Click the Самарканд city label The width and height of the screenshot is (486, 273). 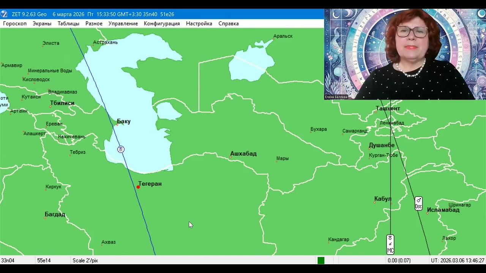pyautogui.click(x=355, y=131)
